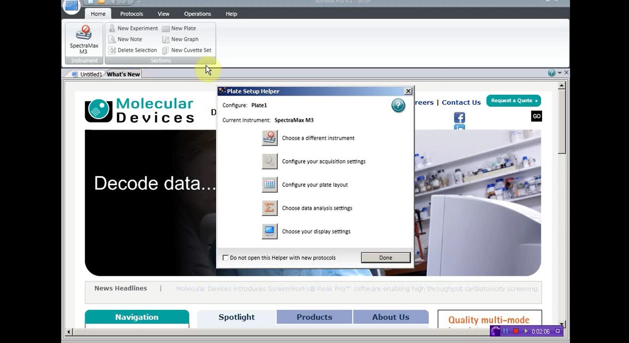The image size is (629, 343).
Task: Click the Request a Quote button
Action: tap(513, 101)
